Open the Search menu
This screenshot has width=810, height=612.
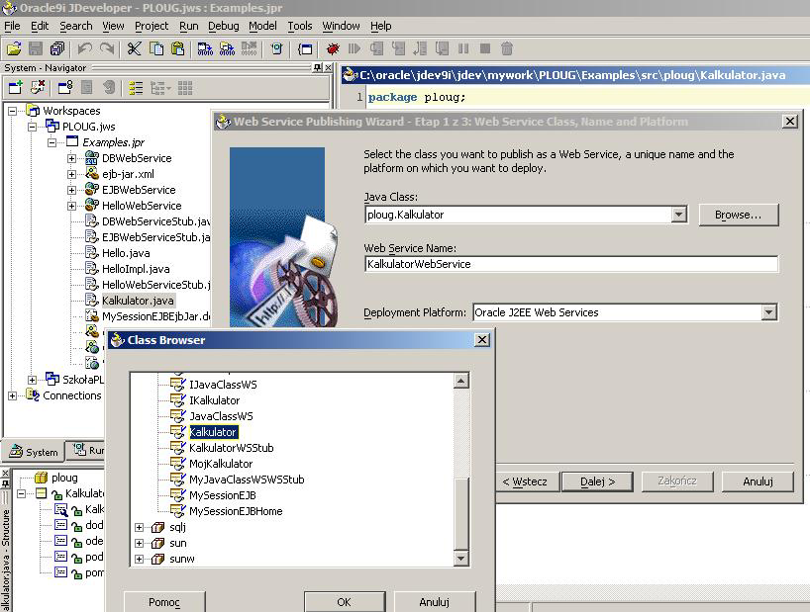click(x=76, y=26)
